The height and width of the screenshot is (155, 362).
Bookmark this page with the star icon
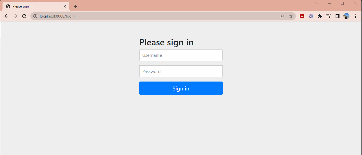click(291, 16)
